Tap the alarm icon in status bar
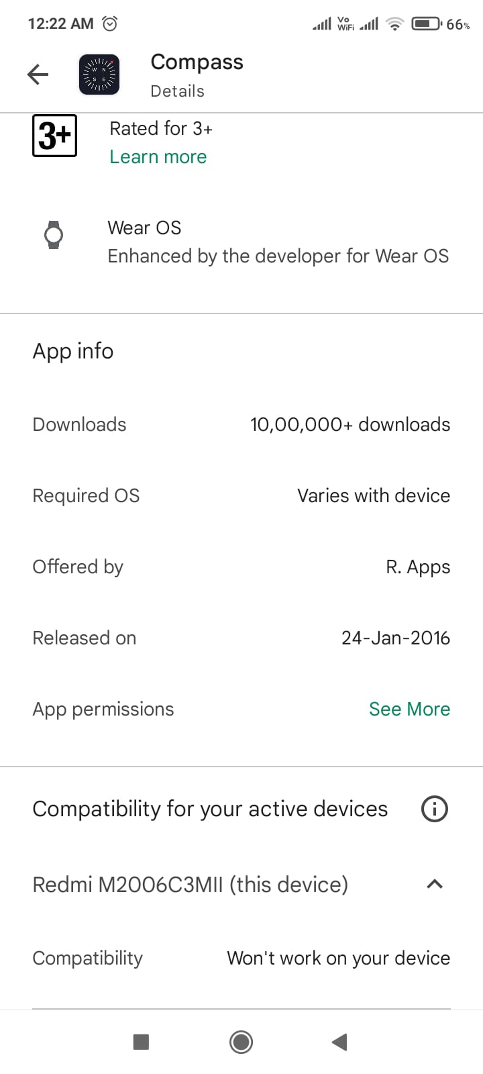 pyautogui.click(x=109, y=23)
